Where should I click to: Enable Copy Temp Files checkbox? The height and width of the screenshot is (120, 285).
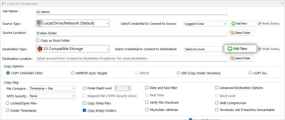[x=84, y=103]
